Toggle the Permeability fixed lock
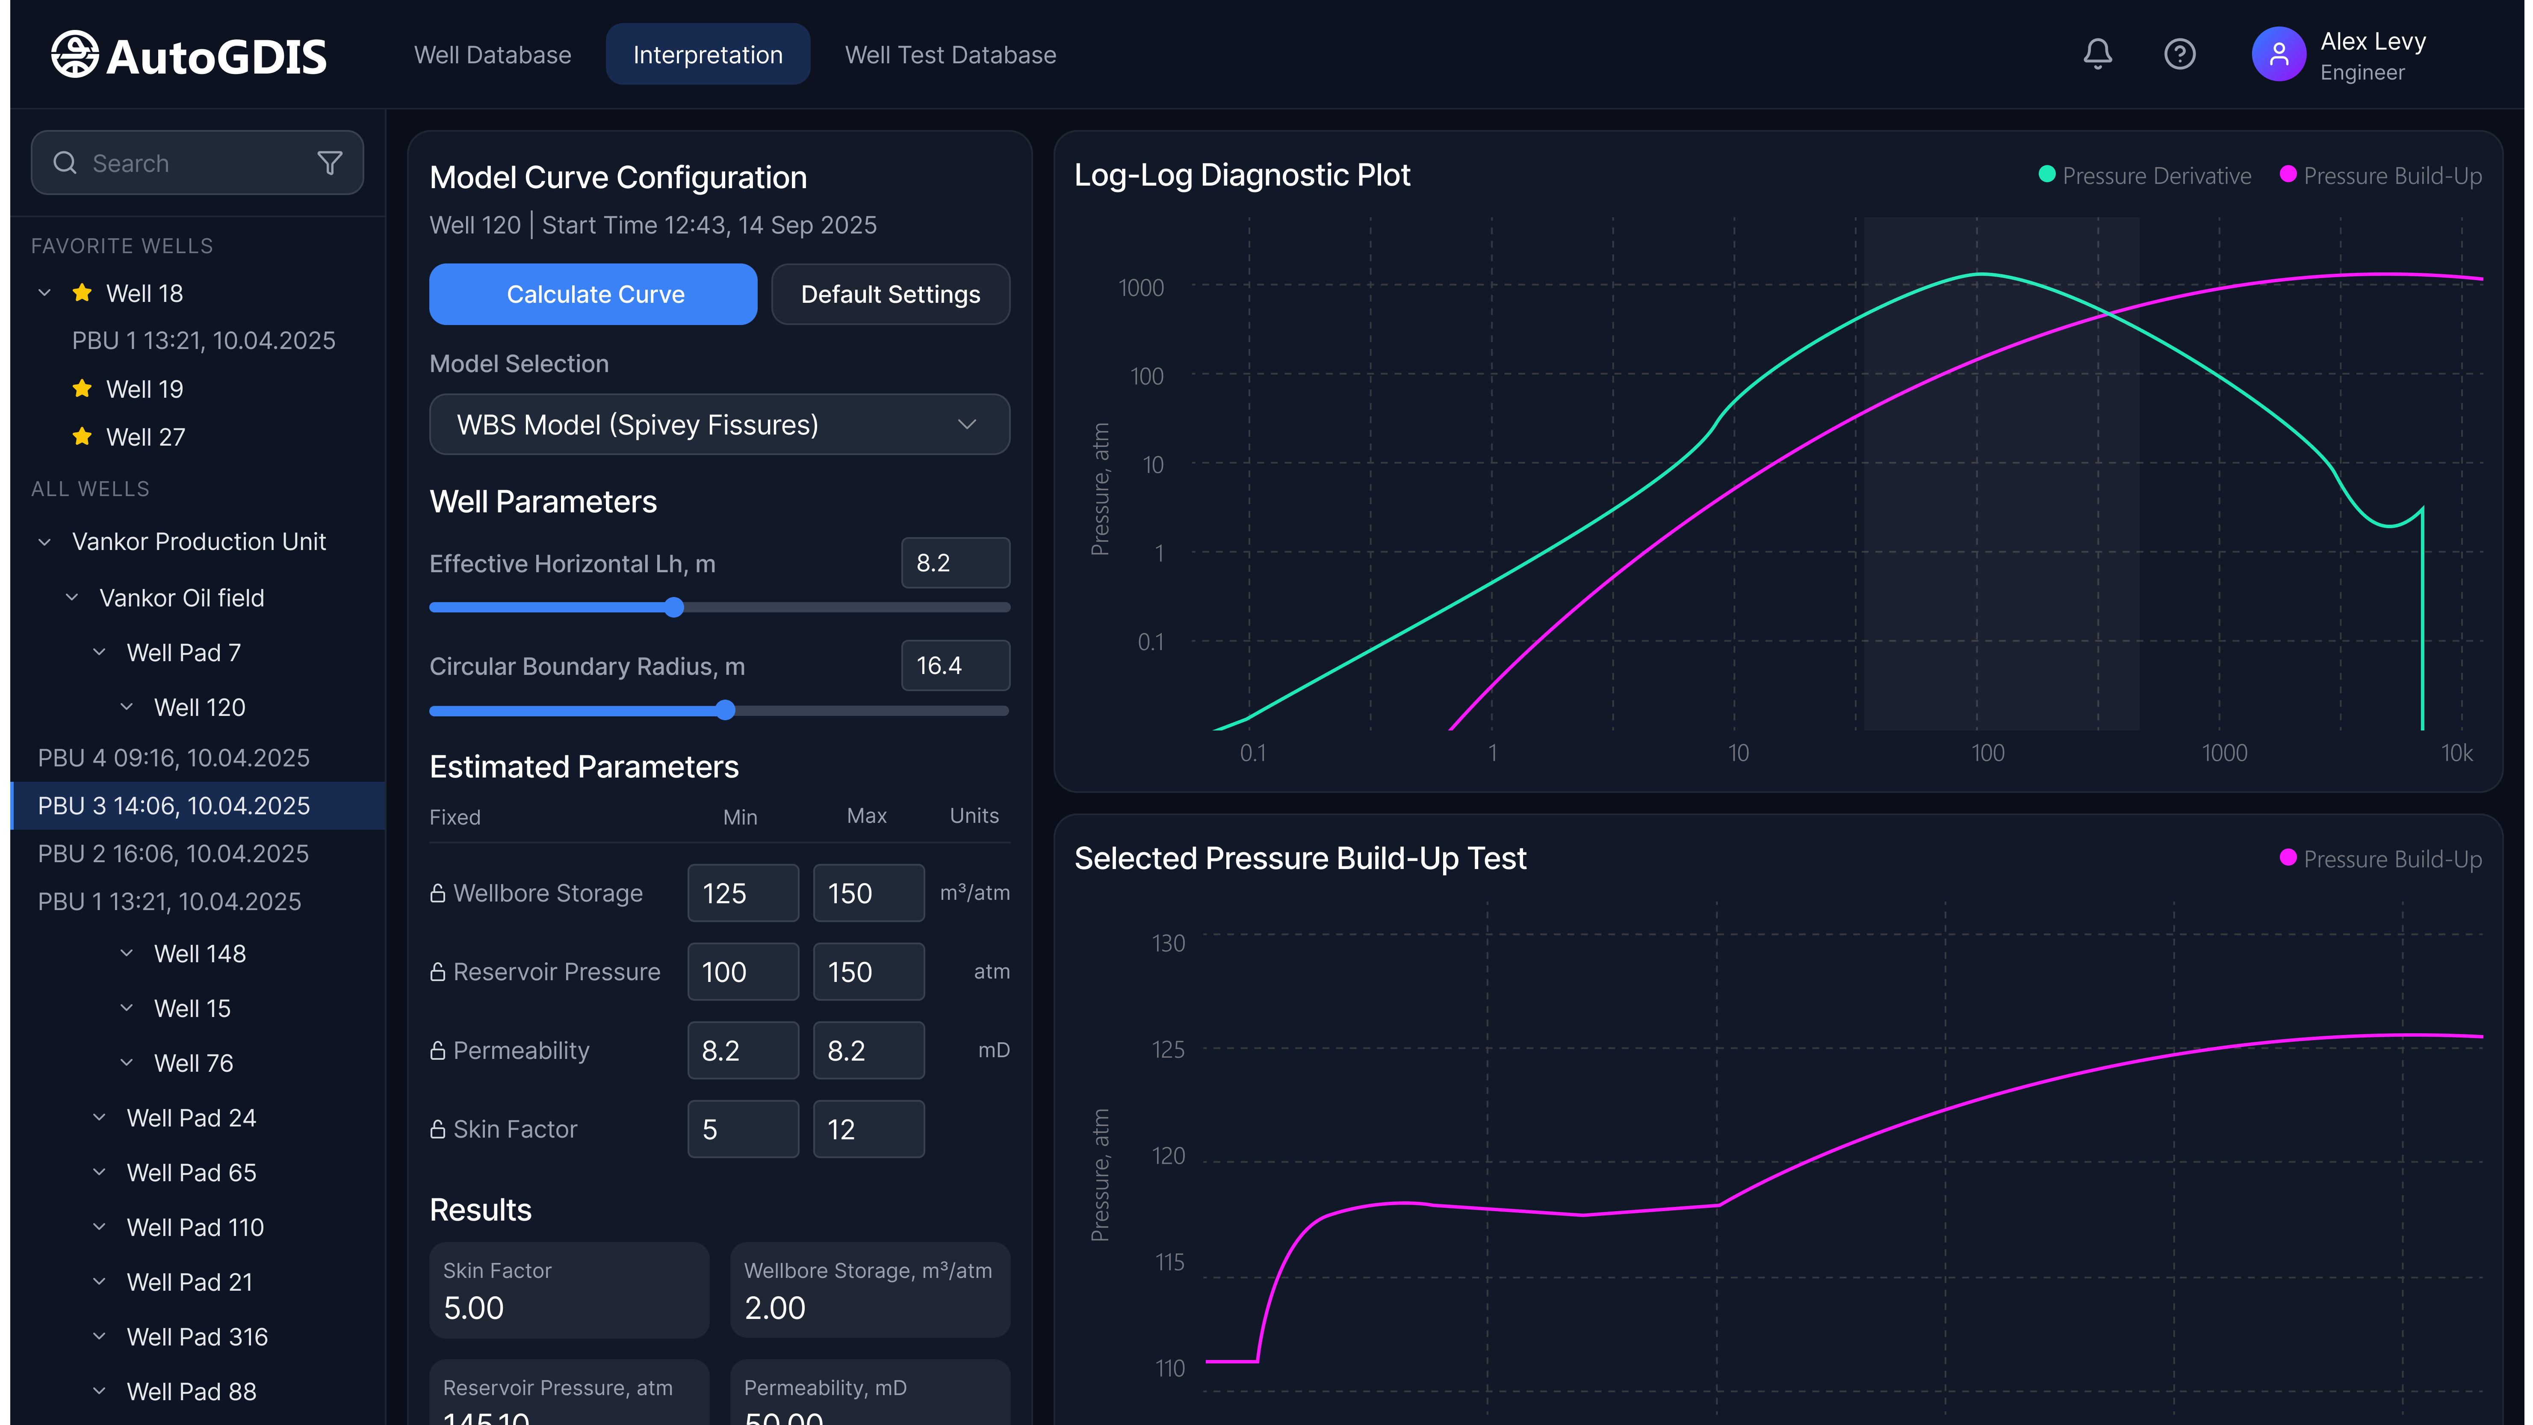The height and width of the screenshot is (1425, 2533). coord(437,1050)
